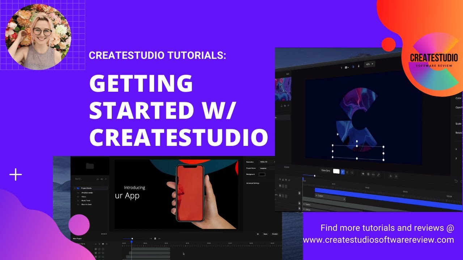
Task: Click the Publish button
Action: (x=275, y=234)
